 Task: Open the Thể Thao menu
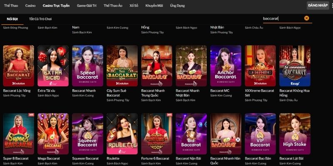click(x=11, y=6)
